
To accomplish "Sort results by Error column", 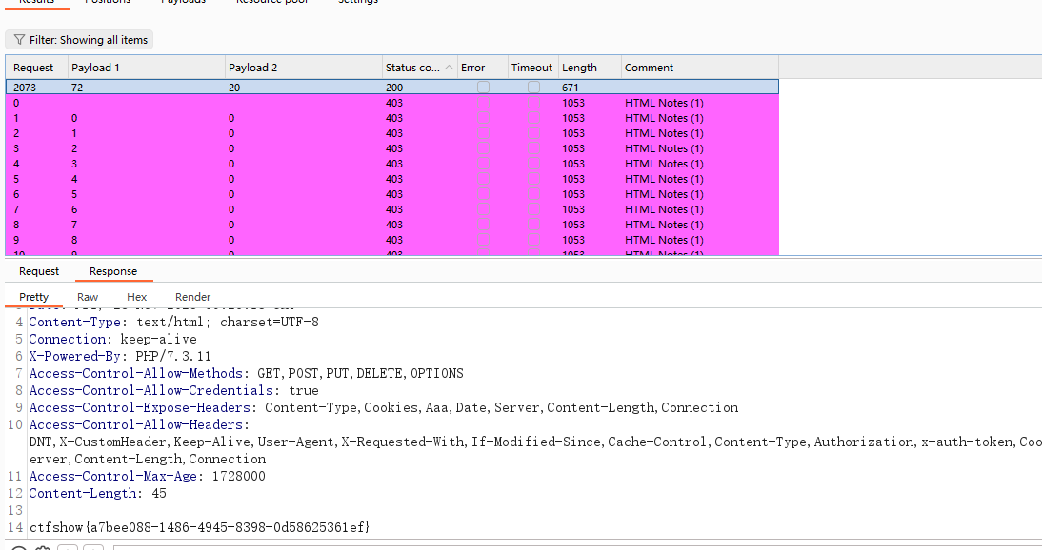I will (x=483, y=68).
